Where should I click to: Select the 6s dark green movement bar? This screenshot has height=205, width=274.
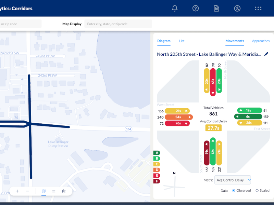click(248, 117)
